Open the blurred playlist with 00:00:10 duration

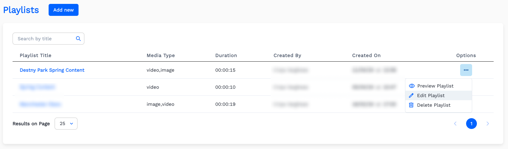point(37,87)
